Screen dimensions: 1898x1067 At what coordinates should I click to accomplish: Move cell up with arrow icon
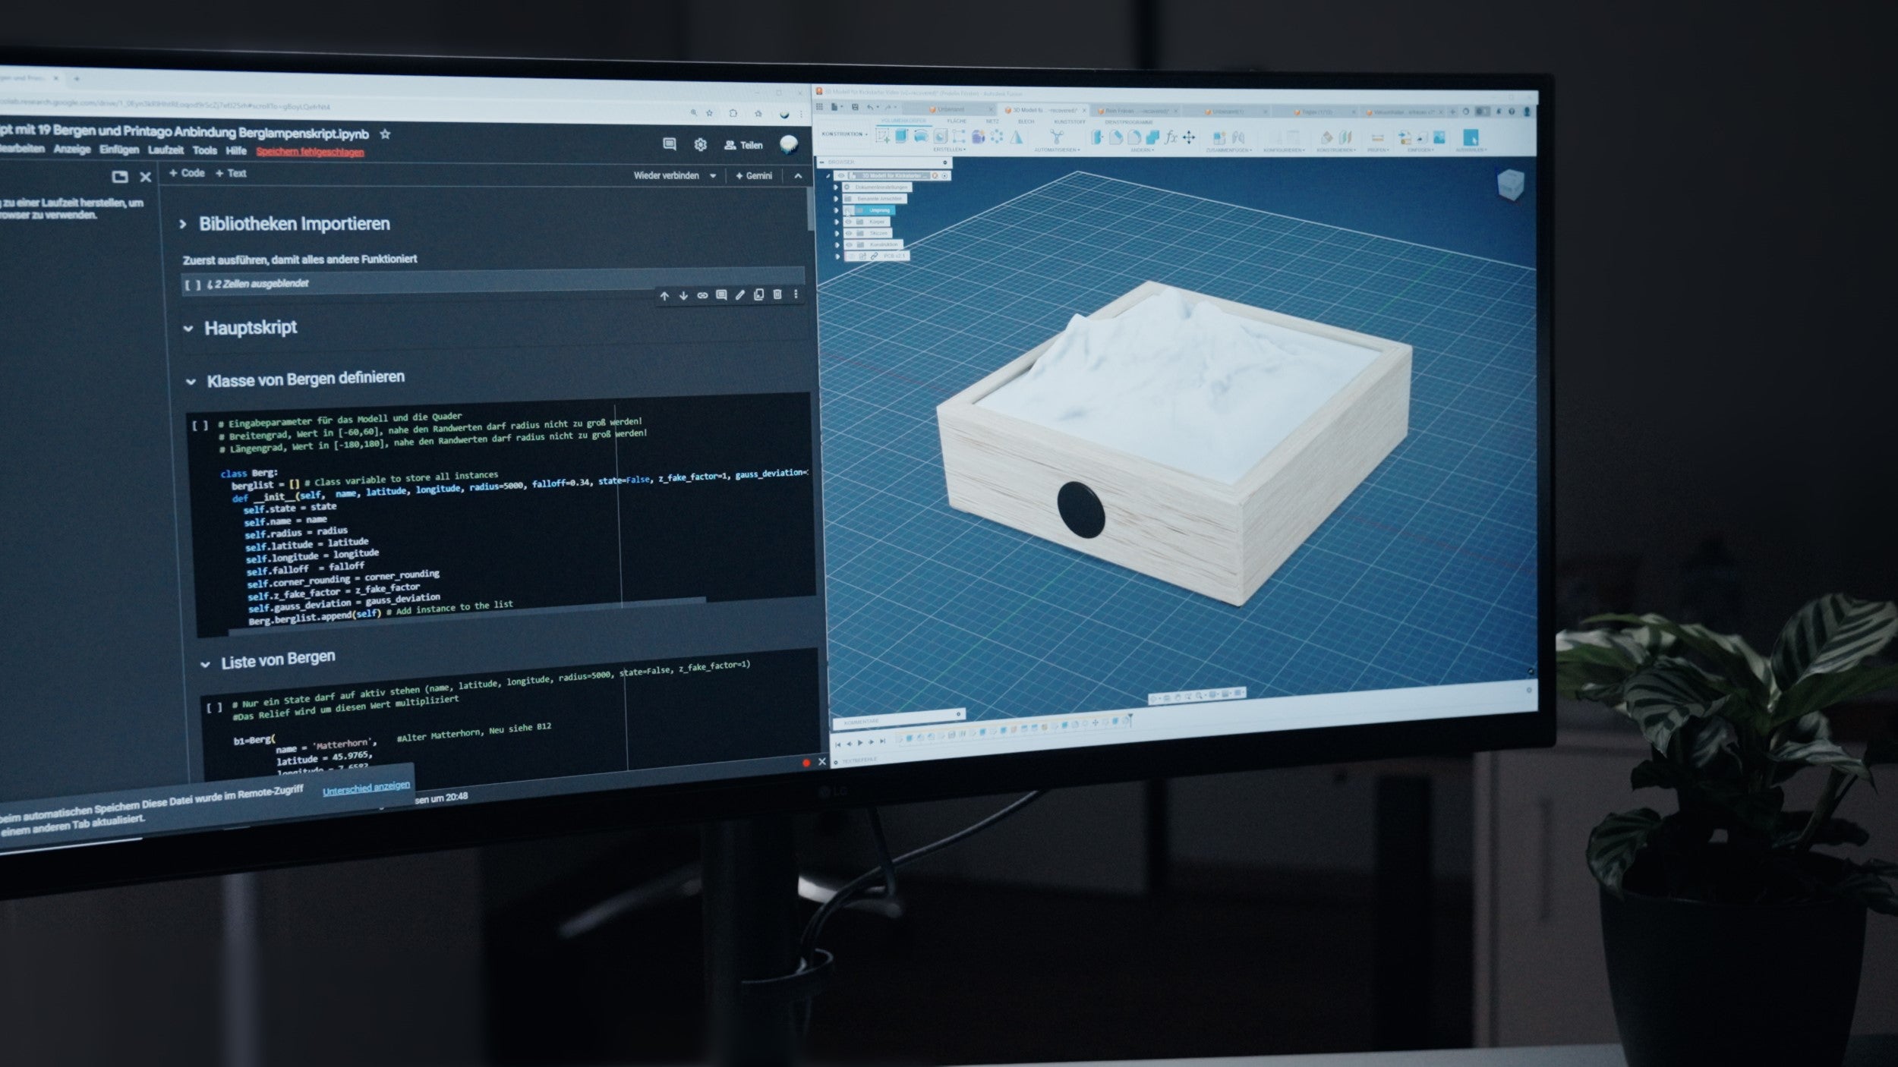click(x=664, y=296)
